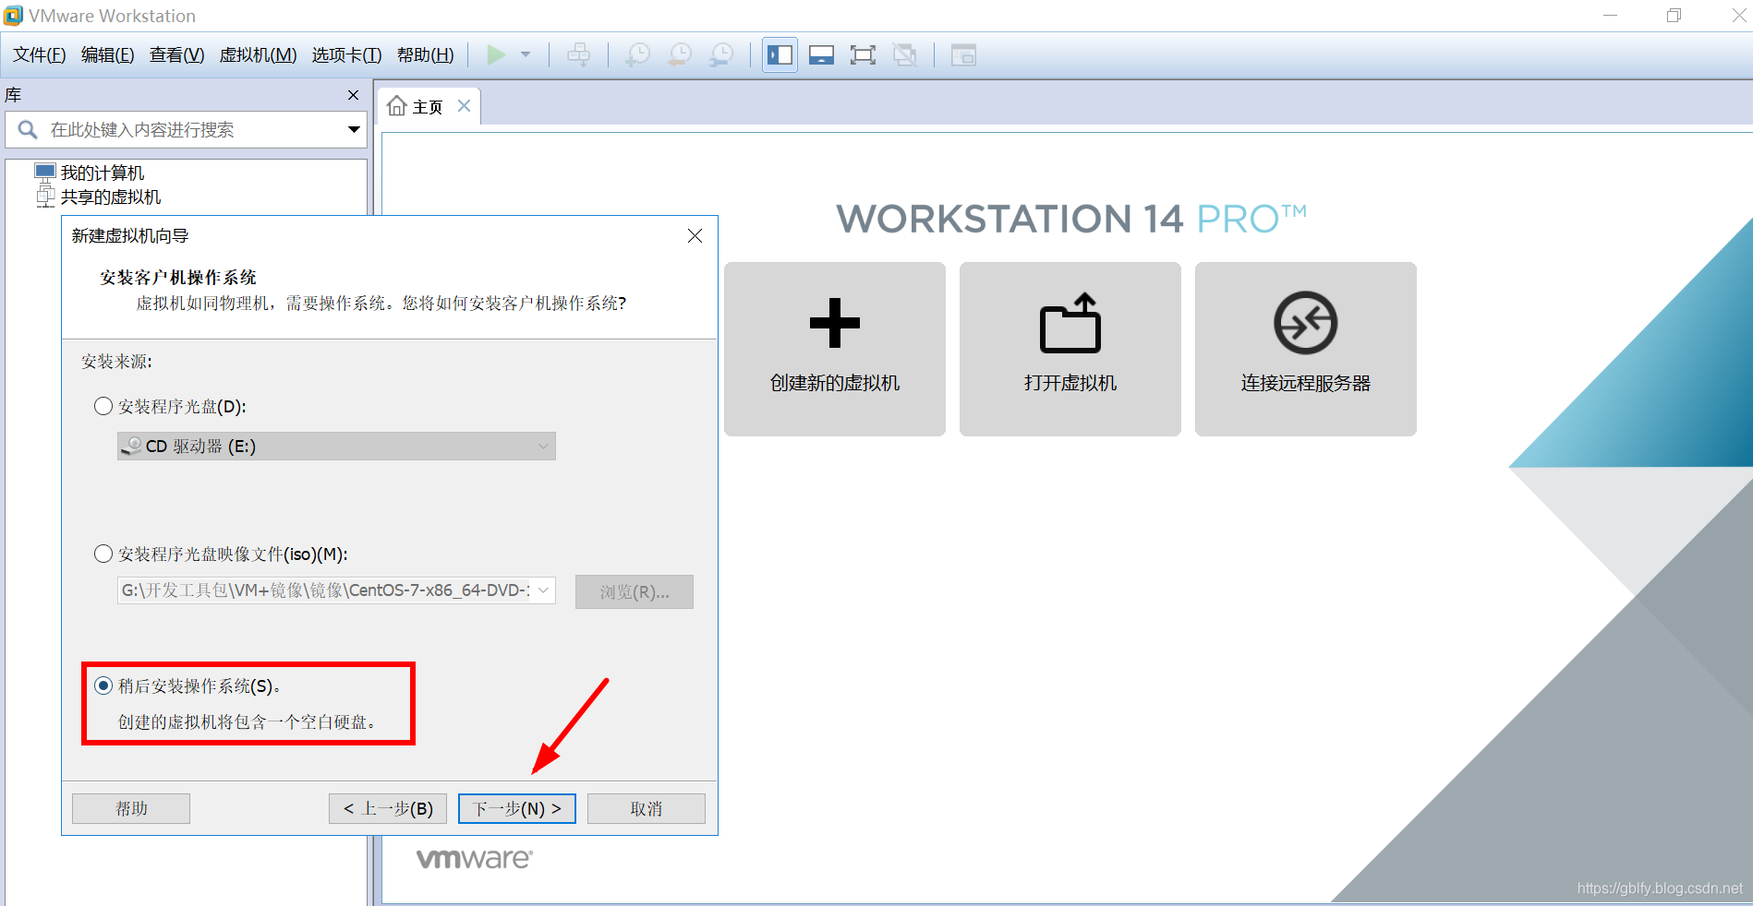
Task: Click the 取消 button
Action: (x=647, y=809)
